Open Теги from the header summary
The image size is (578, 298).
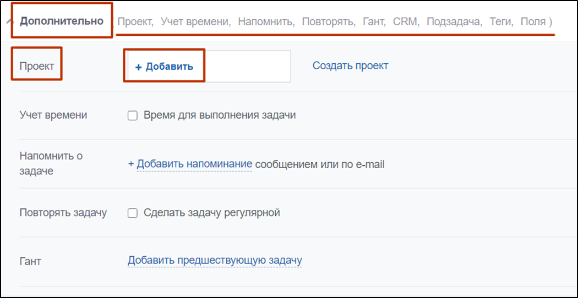[x=501, y=22]
